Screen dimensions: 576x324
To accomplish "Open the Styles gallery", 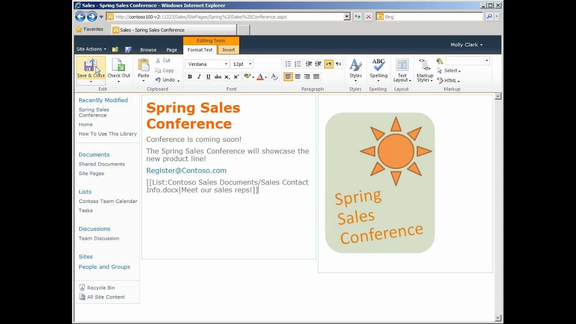I will (x=355, y=70).
